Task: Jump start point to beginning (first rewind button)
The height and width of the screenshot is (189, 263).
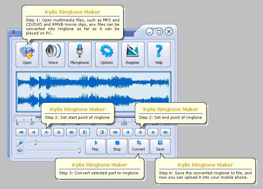Action: pos(21,132)
